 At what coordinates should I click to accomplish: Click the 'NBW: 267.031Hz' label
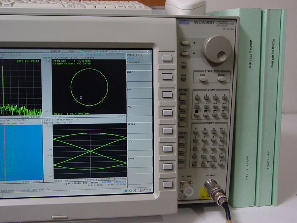[28, 61]
